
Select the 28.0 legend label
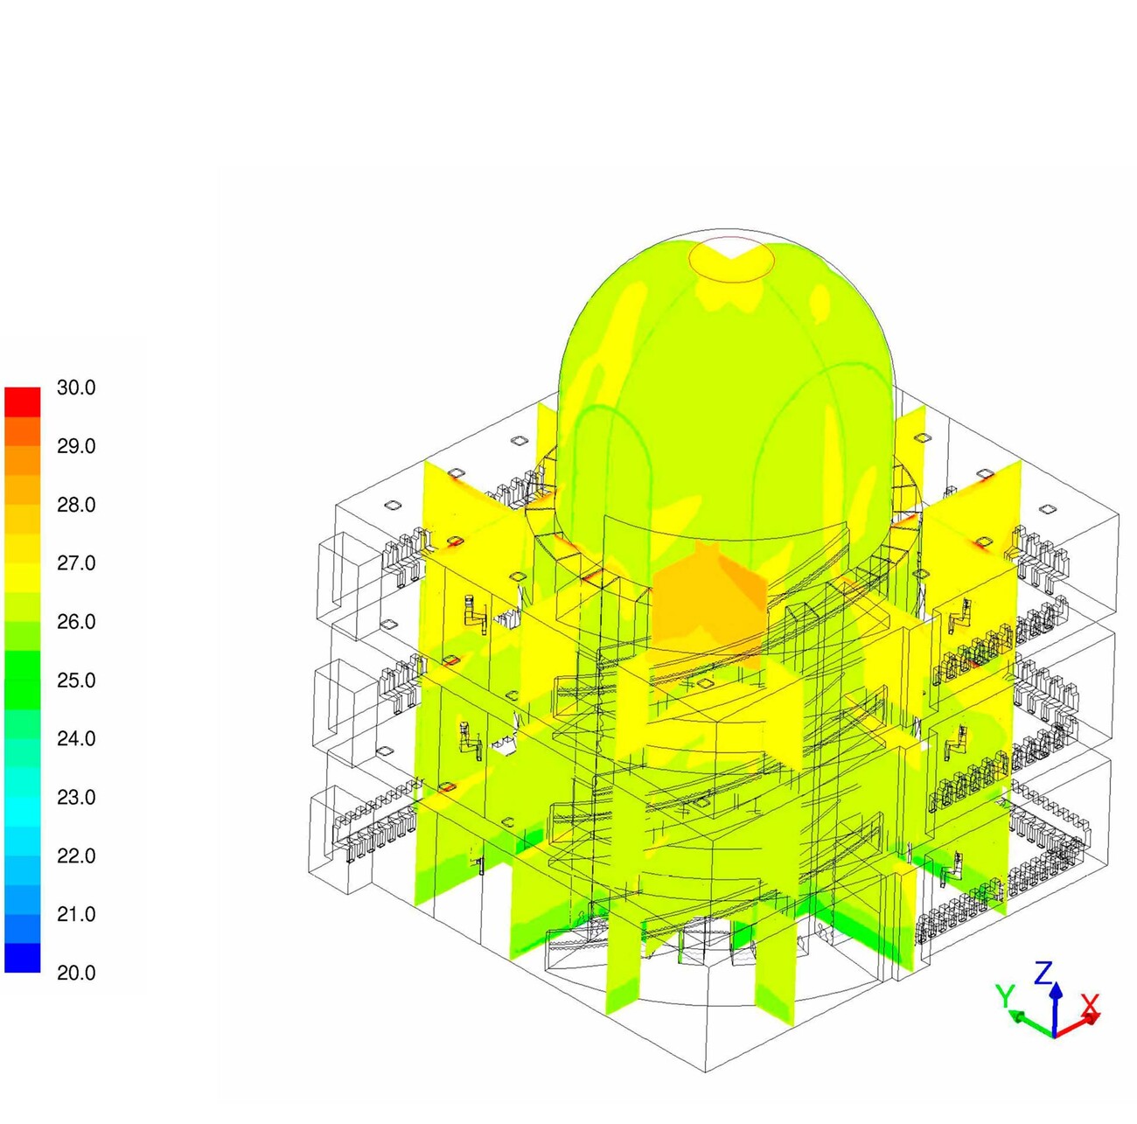click(x=76, y=506)
